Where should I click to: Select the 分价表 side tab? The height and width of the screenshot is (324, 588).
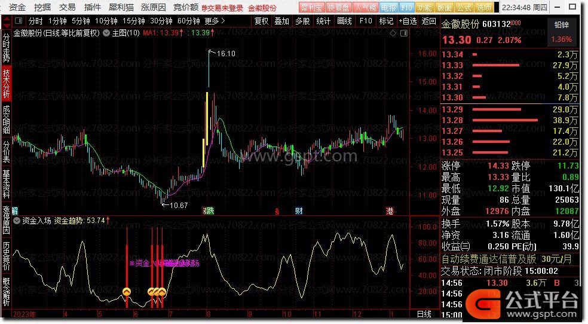pos(7,151)
